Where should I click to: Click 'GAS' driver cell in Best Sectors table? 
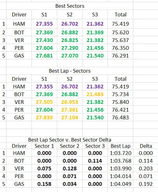pyautogui.click(x=19, y=56)
